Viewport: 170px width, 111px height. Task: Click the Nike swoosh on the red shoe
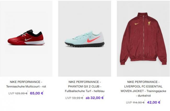coord(29,39)
